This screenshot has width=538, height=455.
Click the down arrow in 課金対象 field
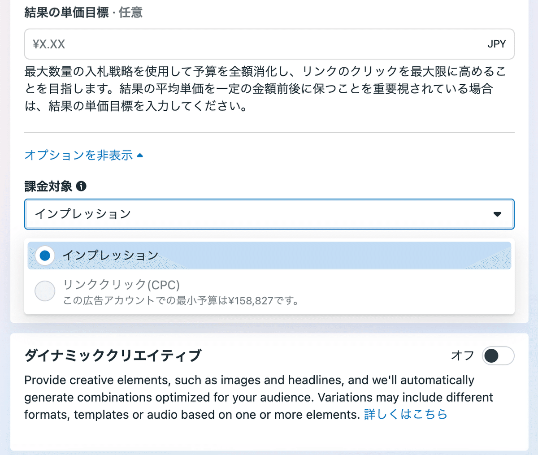coord(497,214)
